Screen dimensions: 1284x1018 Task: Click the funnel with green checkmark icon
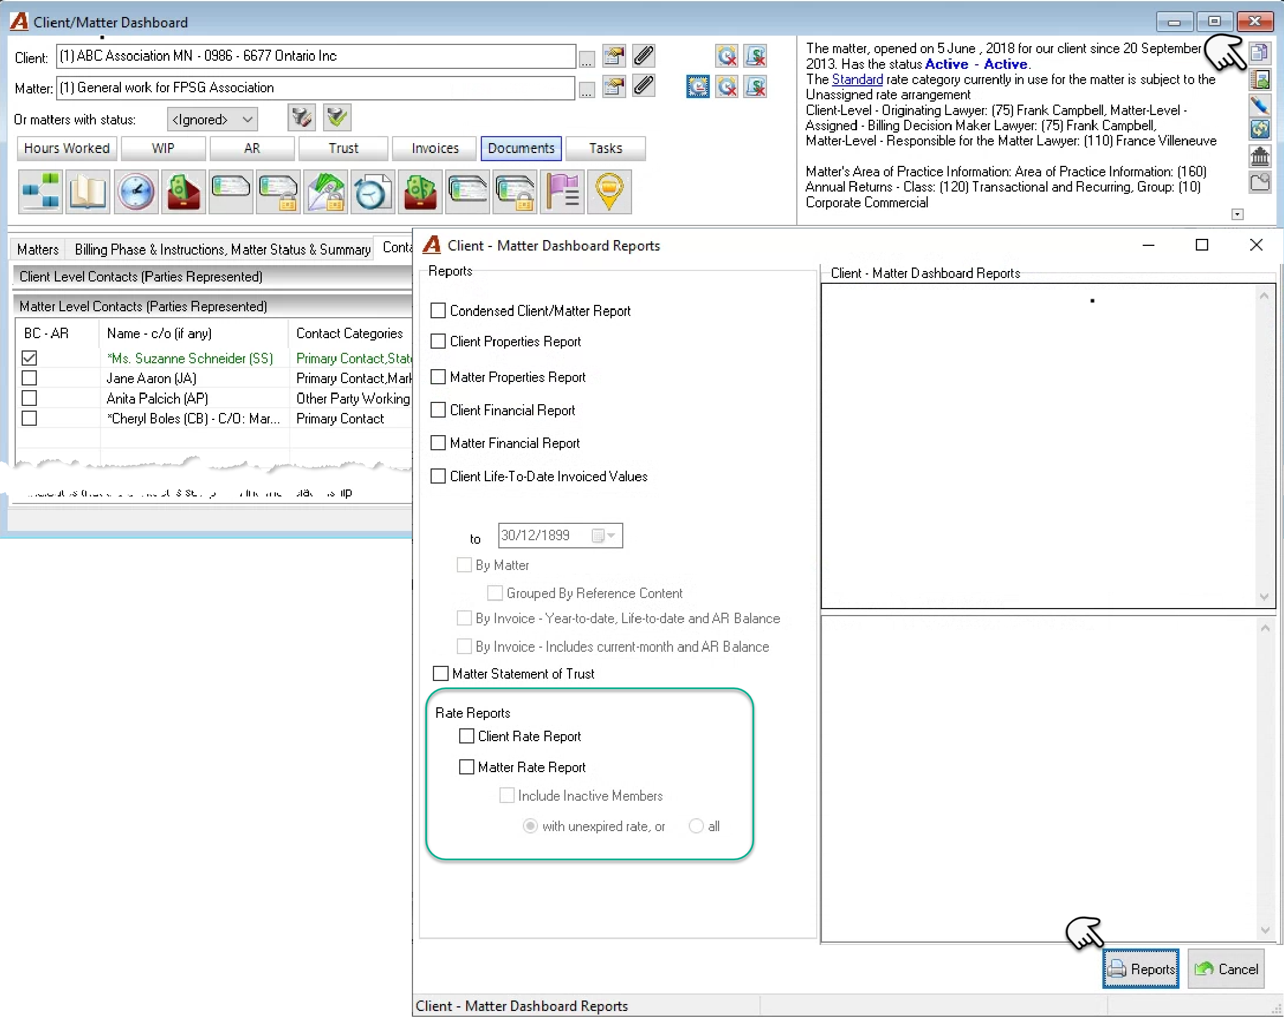[x=337, y=117]
